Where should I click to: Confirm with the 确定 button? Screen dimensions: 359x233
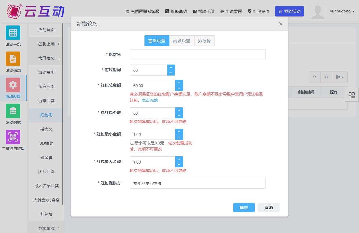tap(244, 207)
